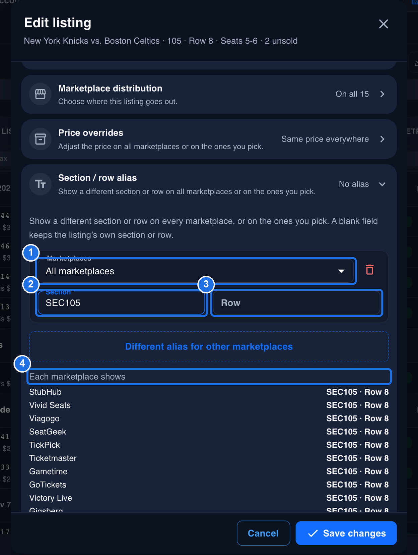Click the On all 15 status text
This screenshot has width=418, height=555.
click(352, 94)
